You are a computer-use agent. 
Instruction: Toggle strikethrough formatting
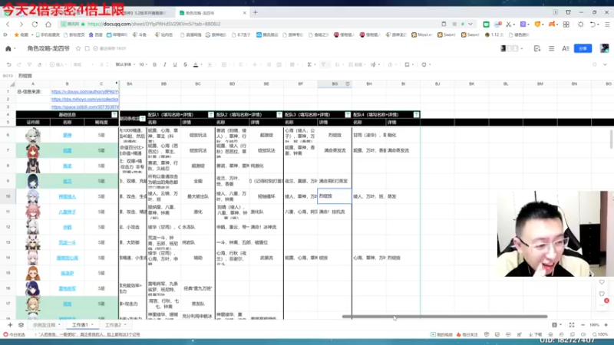coord(185,64)
